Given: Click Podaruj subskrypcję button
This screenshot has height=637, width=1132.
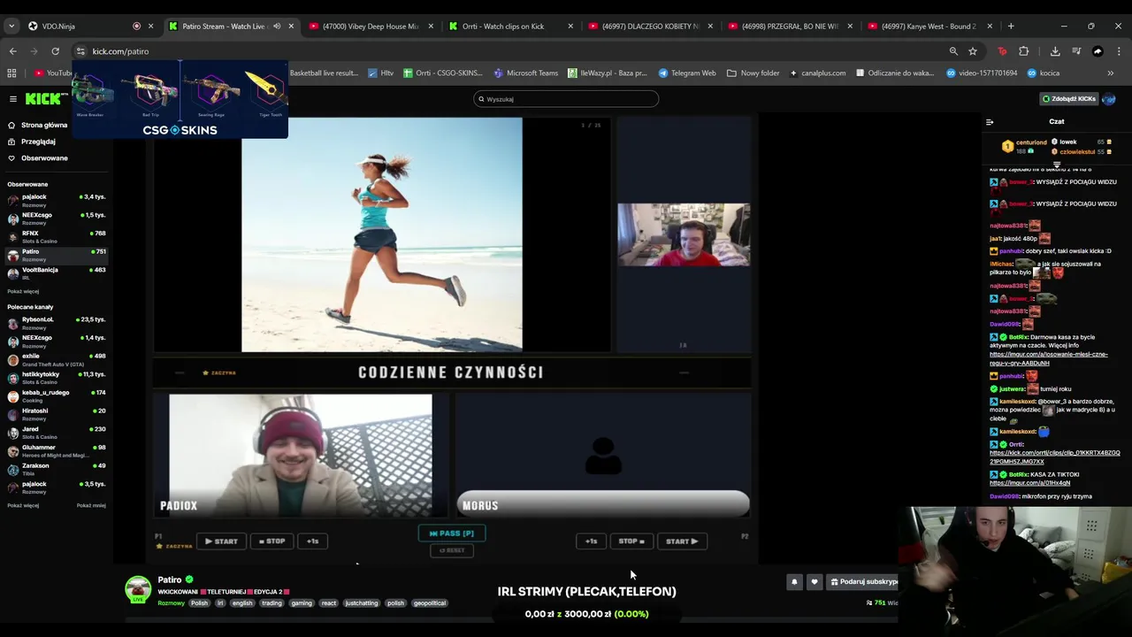Looking at the screenshot, I should click(x=862, y=581).
